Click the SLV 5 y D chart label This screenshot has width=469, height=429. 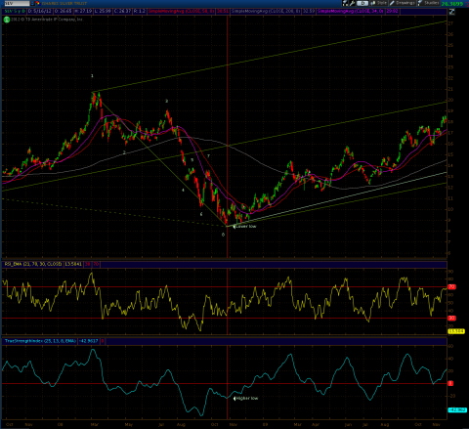tap(15, 11)
